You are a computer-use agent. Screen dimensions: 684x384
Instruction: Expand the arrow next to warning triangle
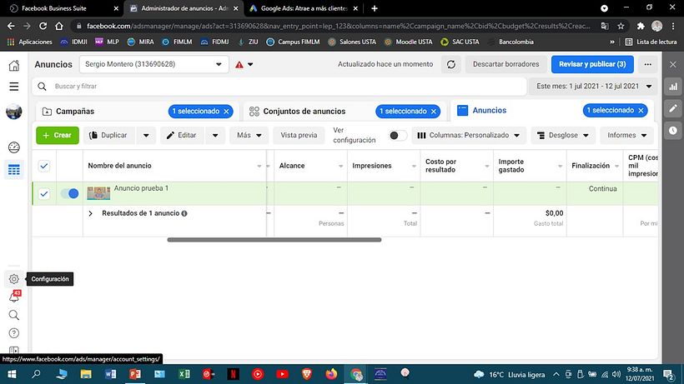coord(250,64)
